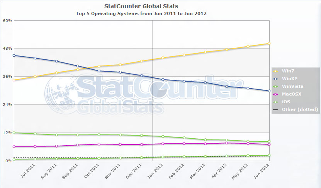Click the StatCounter Global Stats title
The image size is (321, 188).
point(141,6)
